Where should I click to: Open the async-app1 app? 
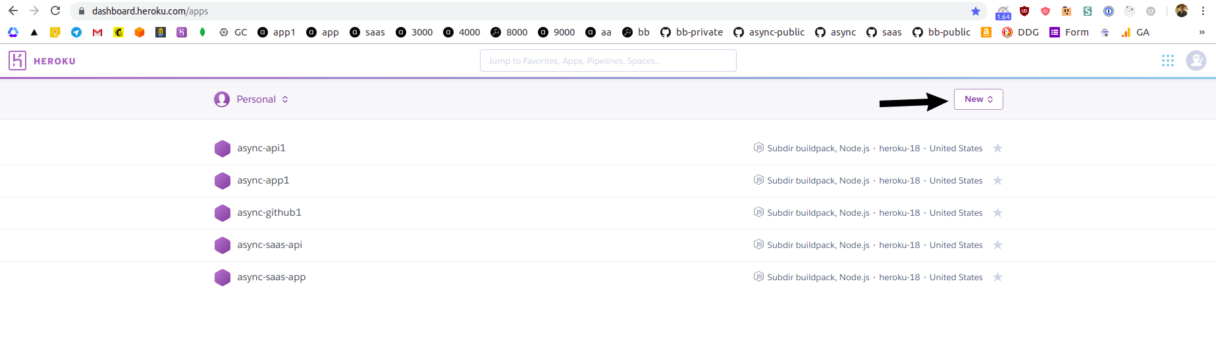point(263,180)
